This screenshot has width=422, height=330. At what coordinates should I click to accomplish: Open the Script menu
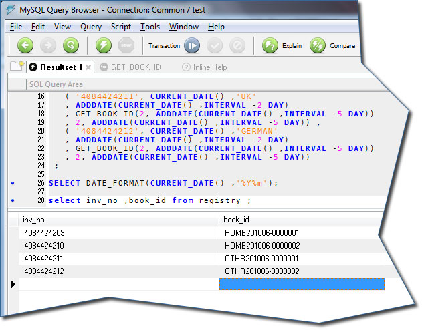click(x=121, y=27)
